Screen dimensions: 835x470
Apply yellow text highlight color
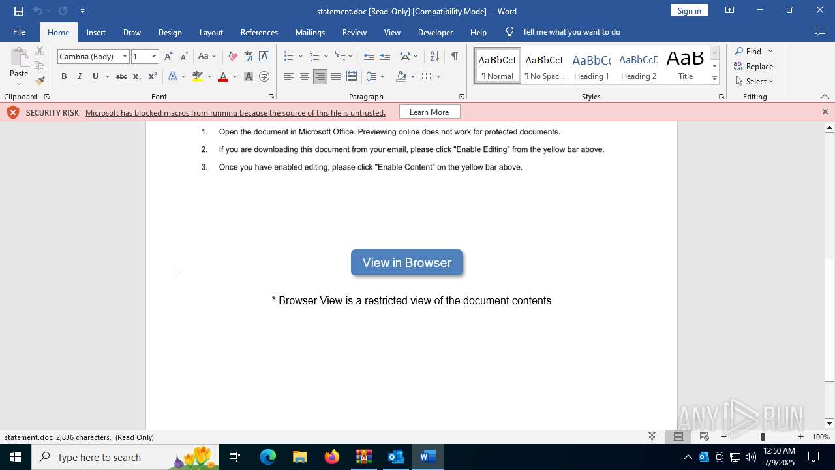(198, 76)
